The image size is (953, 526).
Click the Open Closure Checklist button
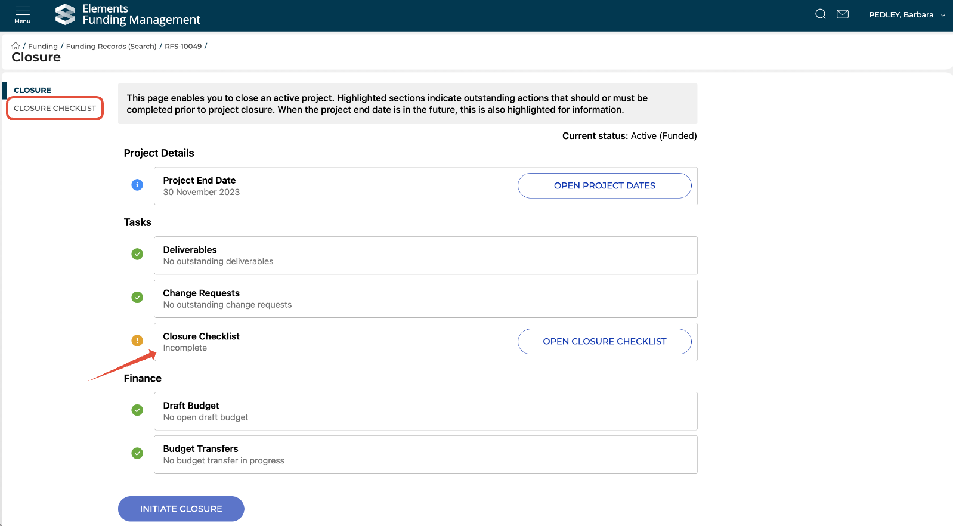pyautogui.click(x=604, y=341)
